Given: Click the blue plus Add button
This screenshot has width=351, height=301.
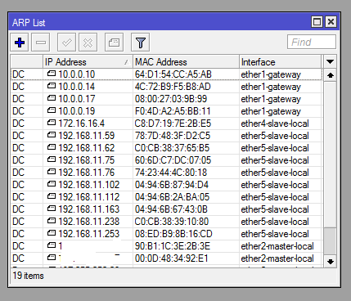Looking at the screenshot, I should (x=20, y=43).
